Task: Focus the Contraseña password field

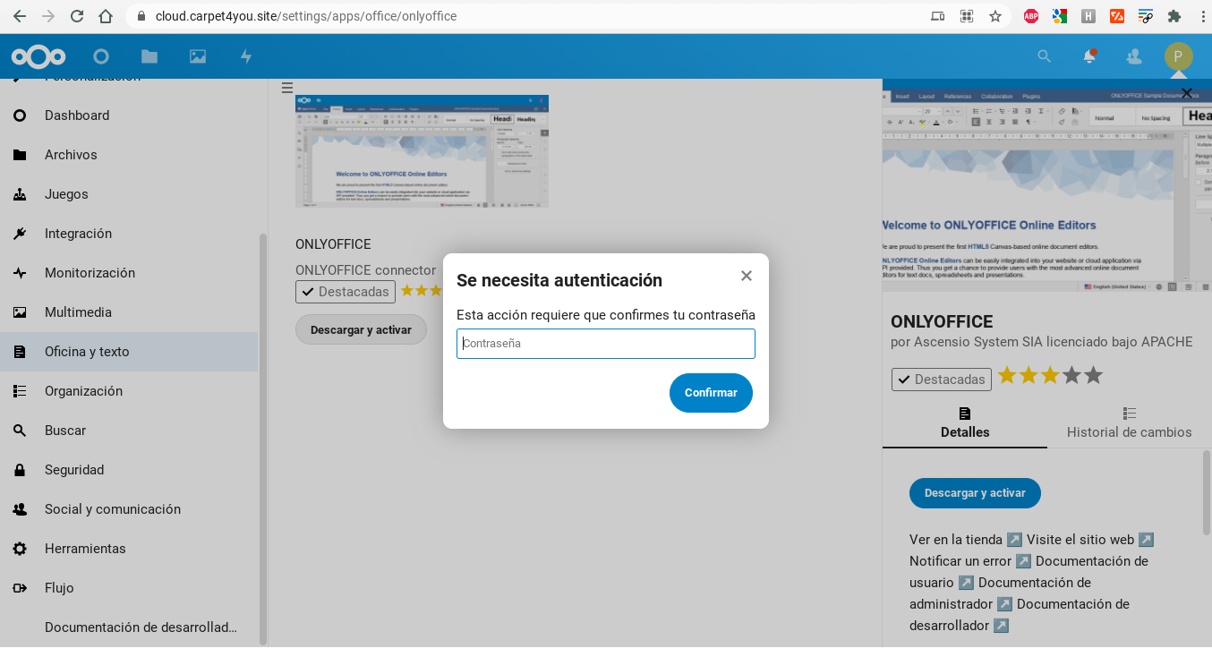Action: coord(606,344)
